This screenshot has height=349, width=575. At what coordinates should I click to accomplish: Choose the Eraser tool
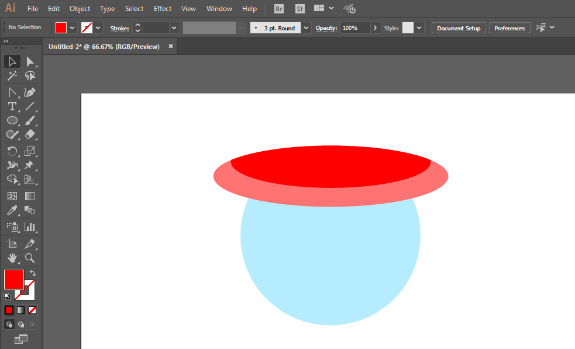30,135
